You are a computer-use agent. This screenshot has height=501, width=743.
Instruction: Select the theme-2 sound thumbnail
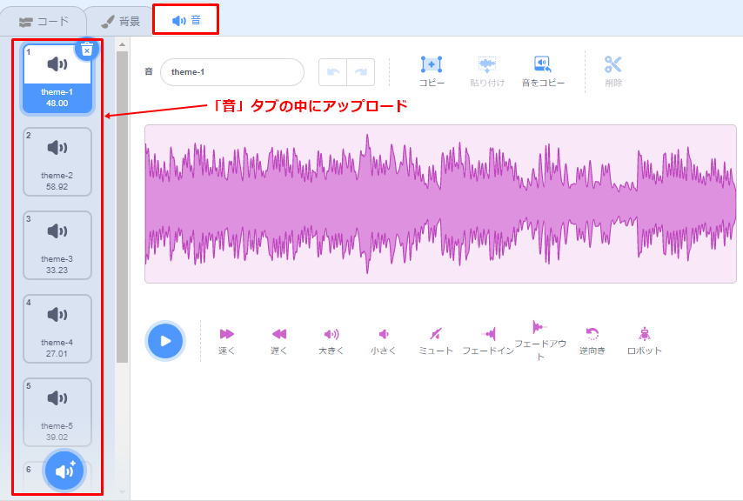point(57,162)
